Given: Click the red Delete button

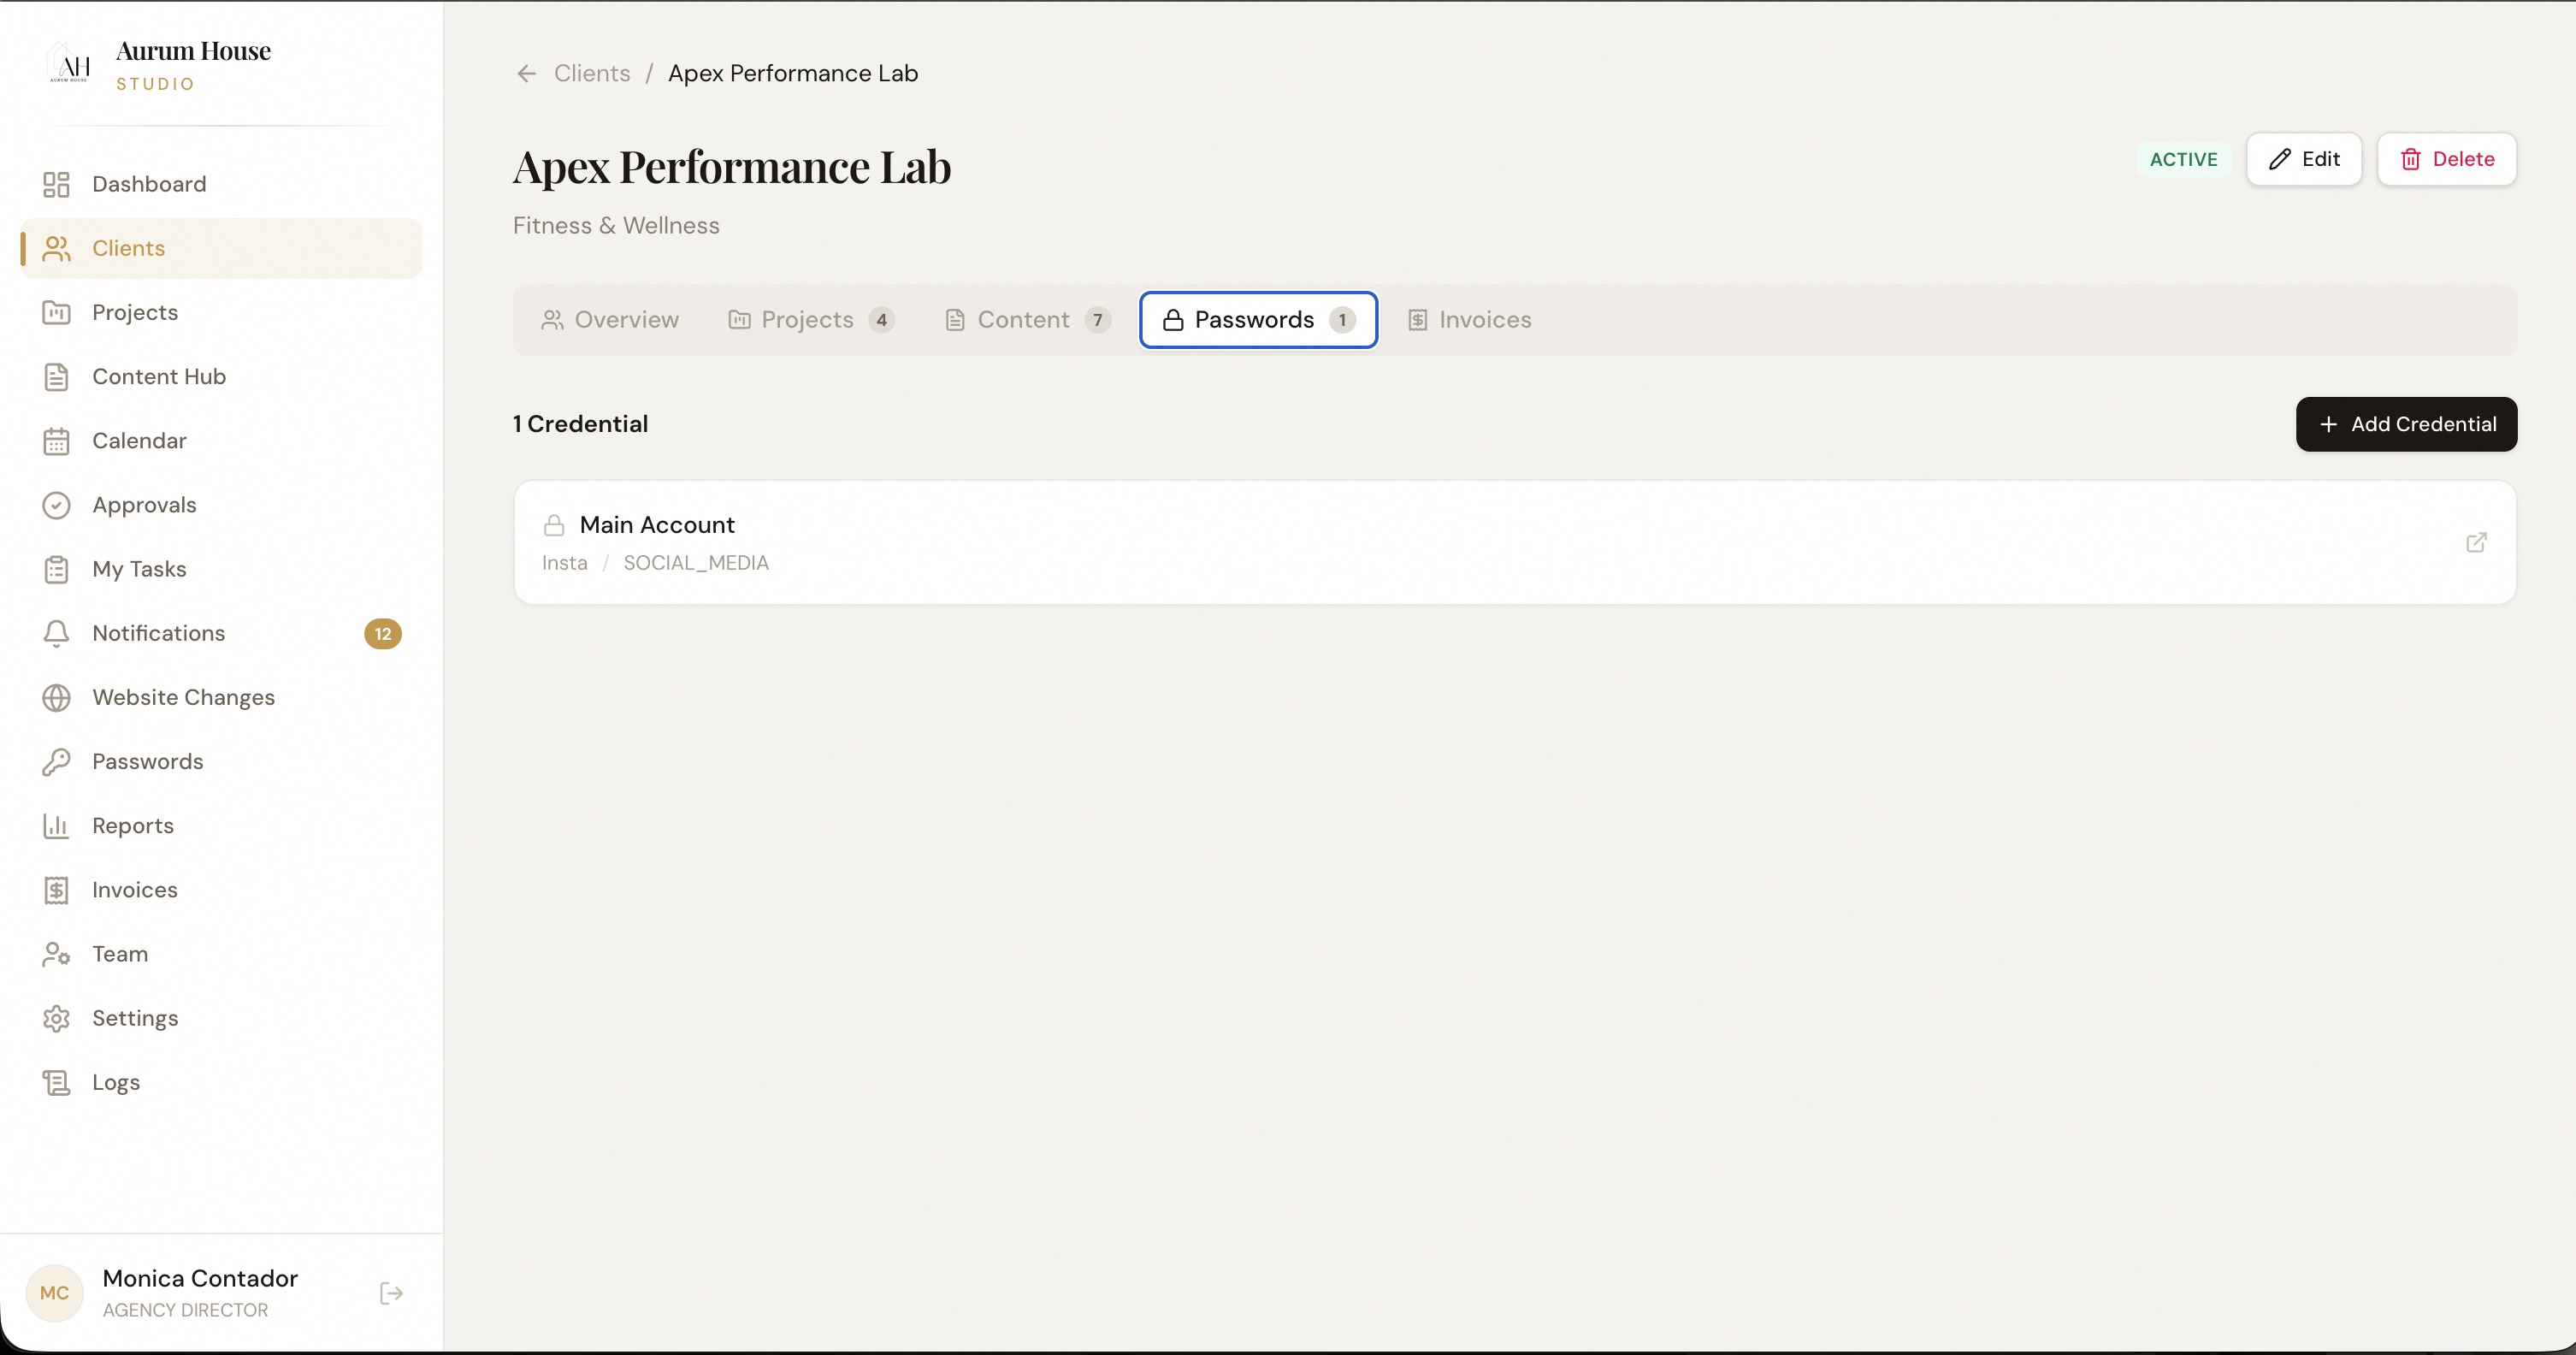Looking at the screenshot, I should [x=2446, y=159].
